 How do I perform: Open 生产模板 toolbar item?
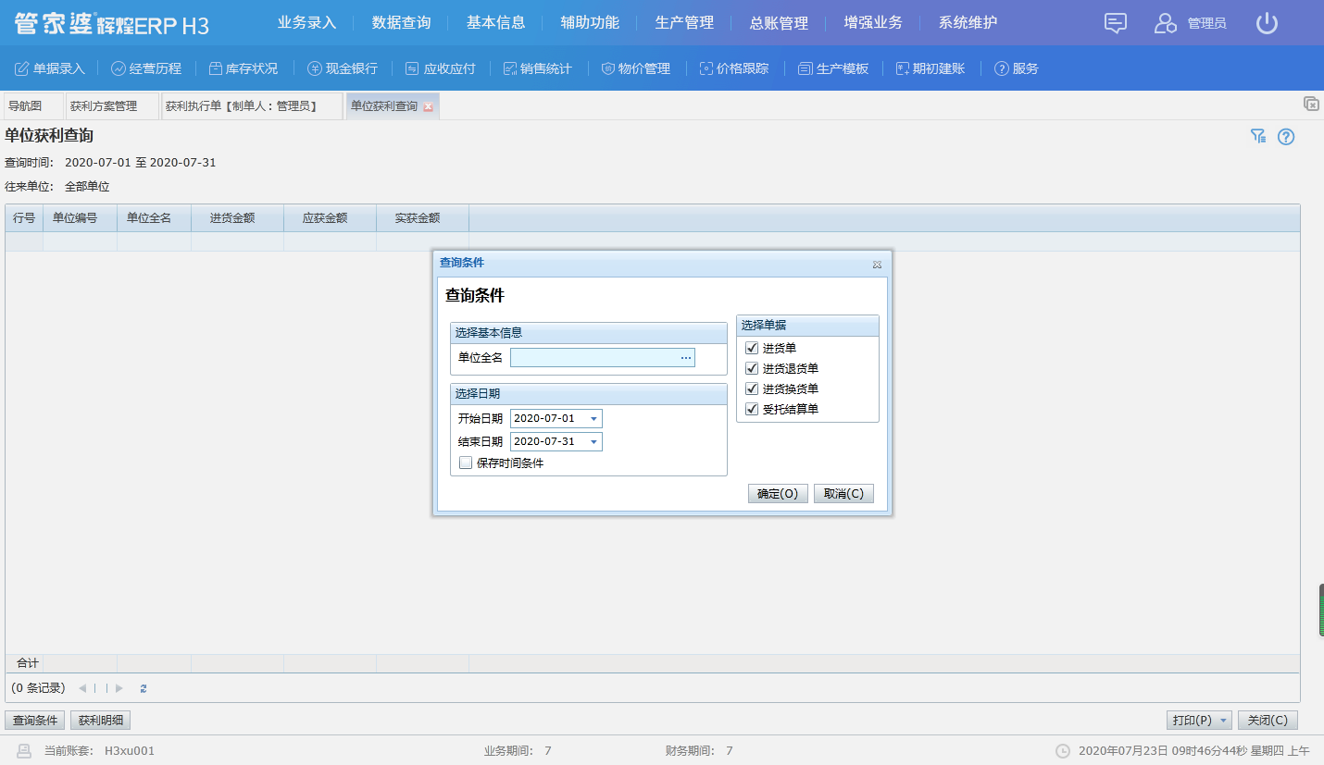tap(833, 68)
